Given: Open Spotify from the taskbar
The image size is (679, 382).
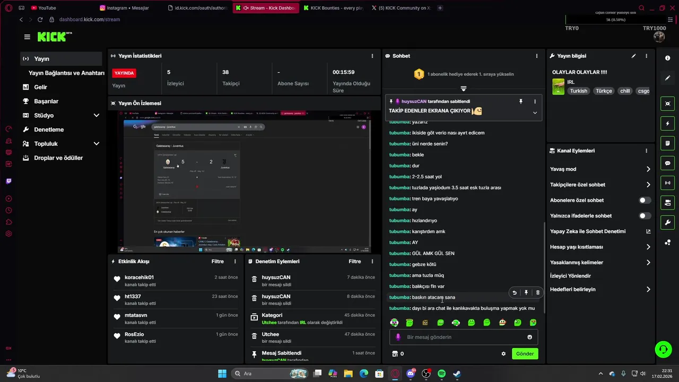Looking at the screenshot, I should [441, 374].
